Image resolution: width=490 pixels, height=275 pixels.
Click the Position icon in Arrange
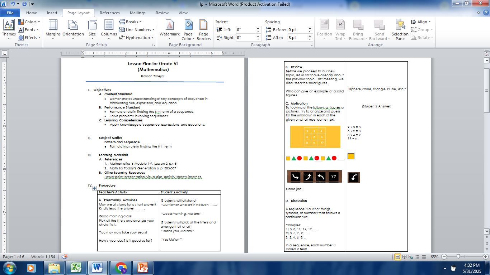coord(324,25)
